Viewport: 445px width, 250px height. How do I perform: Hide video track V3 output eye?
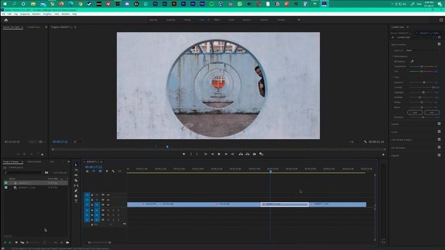108,195
